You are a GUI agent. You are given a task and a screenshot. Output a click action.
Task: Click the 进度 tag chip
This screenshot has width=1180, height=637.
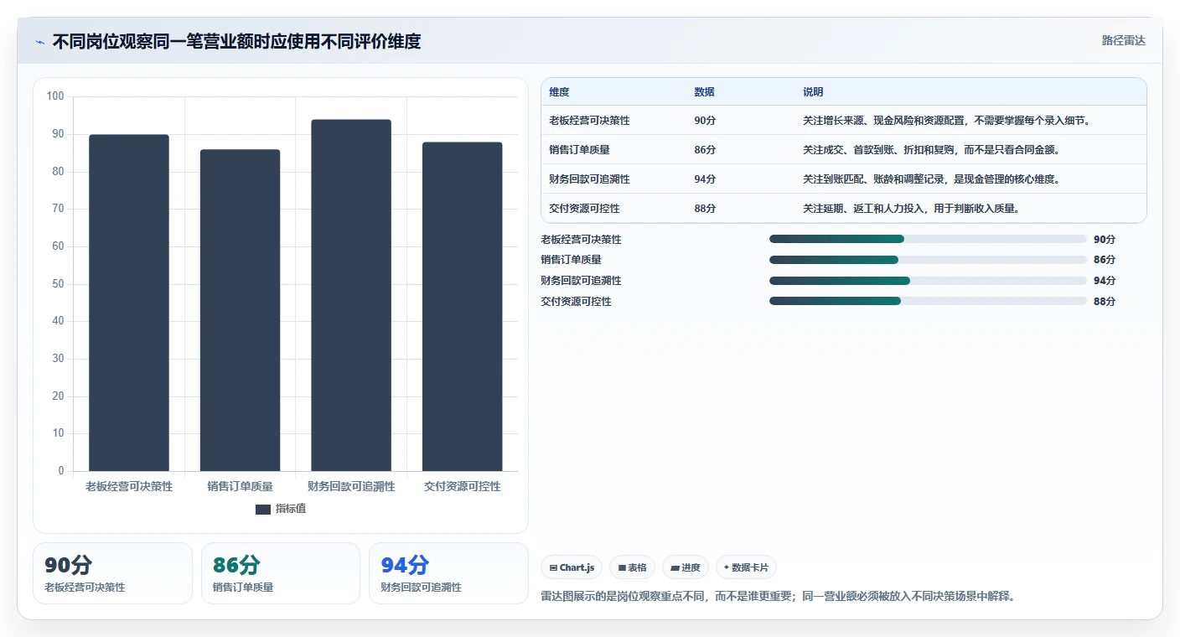(x=686, y=567)
